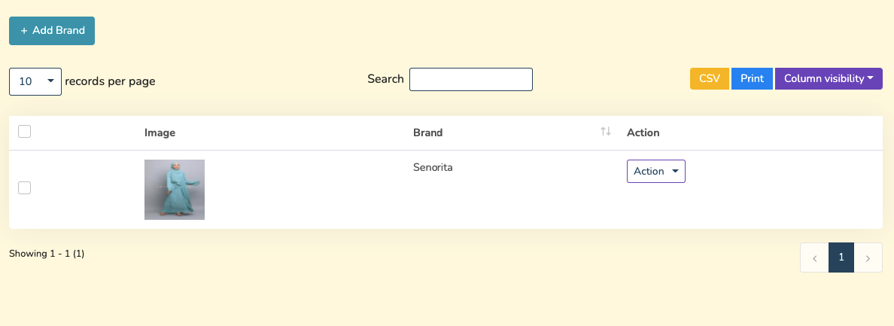Click the Senorita brand name cell
Viewport: 894px width, 326px height.
click(433, 167)
